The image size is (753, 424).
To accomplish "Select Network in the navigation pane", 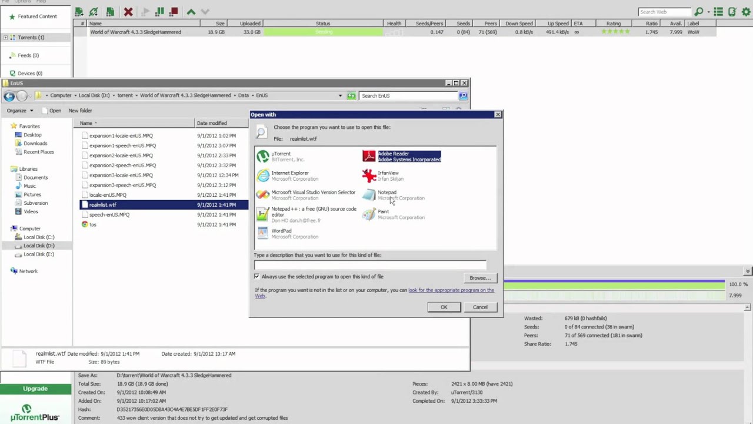I will (x=24, y=271).
